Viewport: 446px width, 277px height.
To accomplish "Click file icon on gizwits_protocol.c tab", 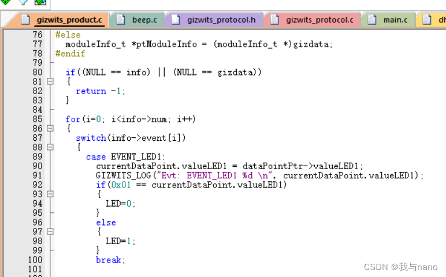I will click(274, 20).
